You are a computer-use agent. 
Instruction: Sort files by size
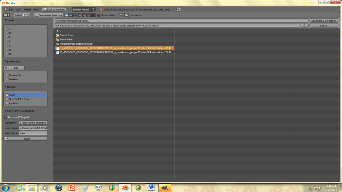[x=93, y=15]
